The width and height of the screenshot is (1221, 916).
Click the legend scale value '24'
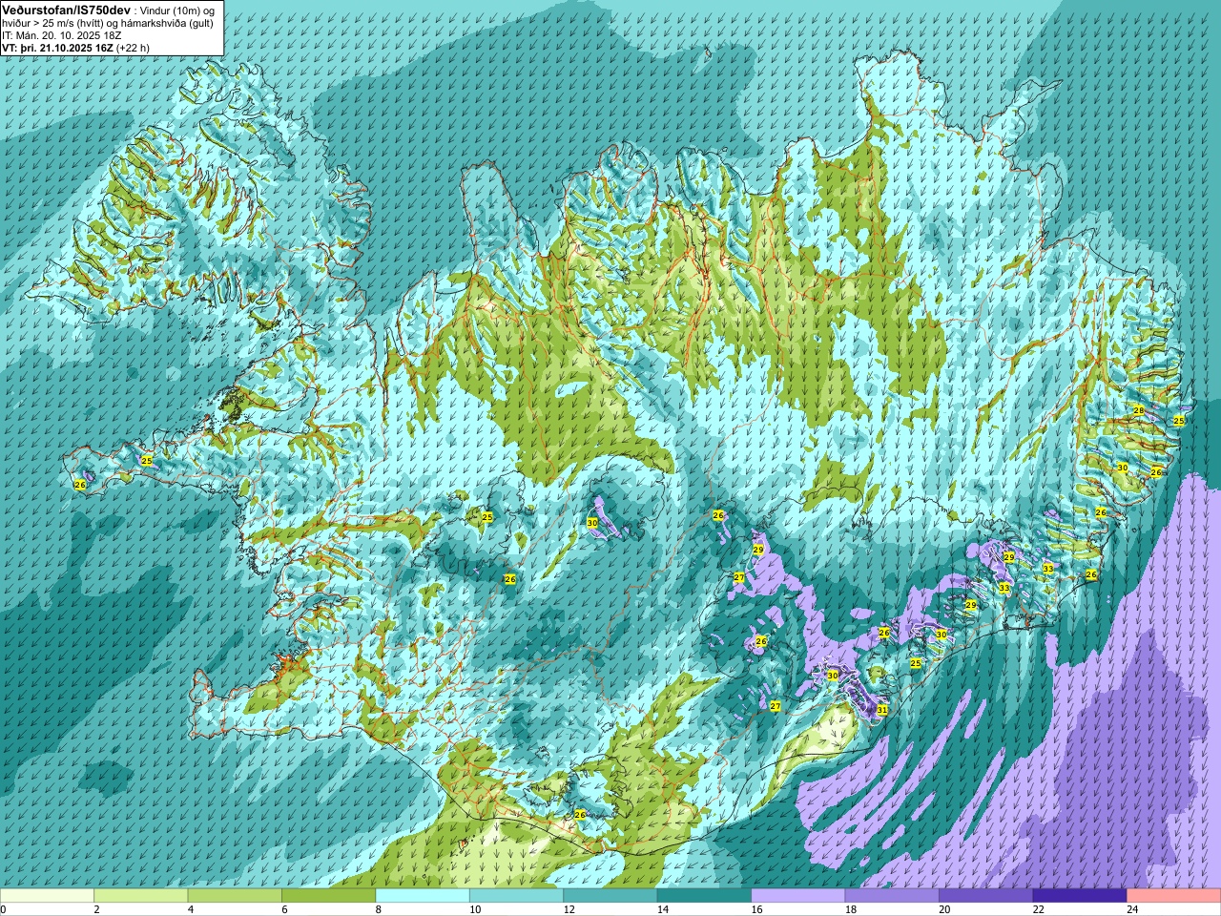[1132, 909]
